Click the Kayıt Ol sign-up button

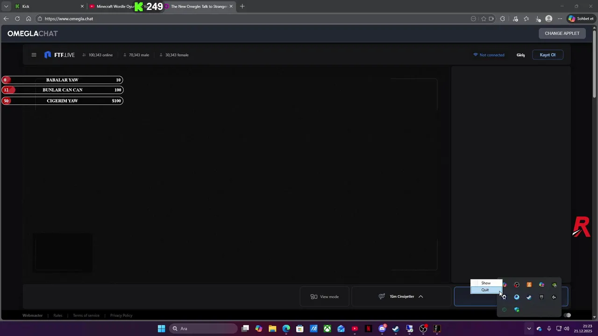[x=548, y=55]
